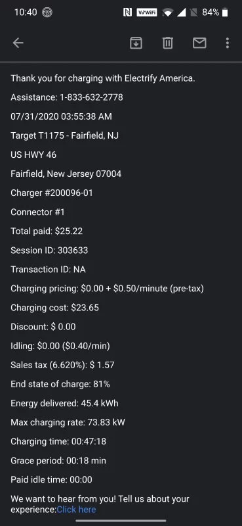Tap the Total paid $25.22 line
Image resolution: width=242 pixels, height=526 pixels.
[47, 231]
